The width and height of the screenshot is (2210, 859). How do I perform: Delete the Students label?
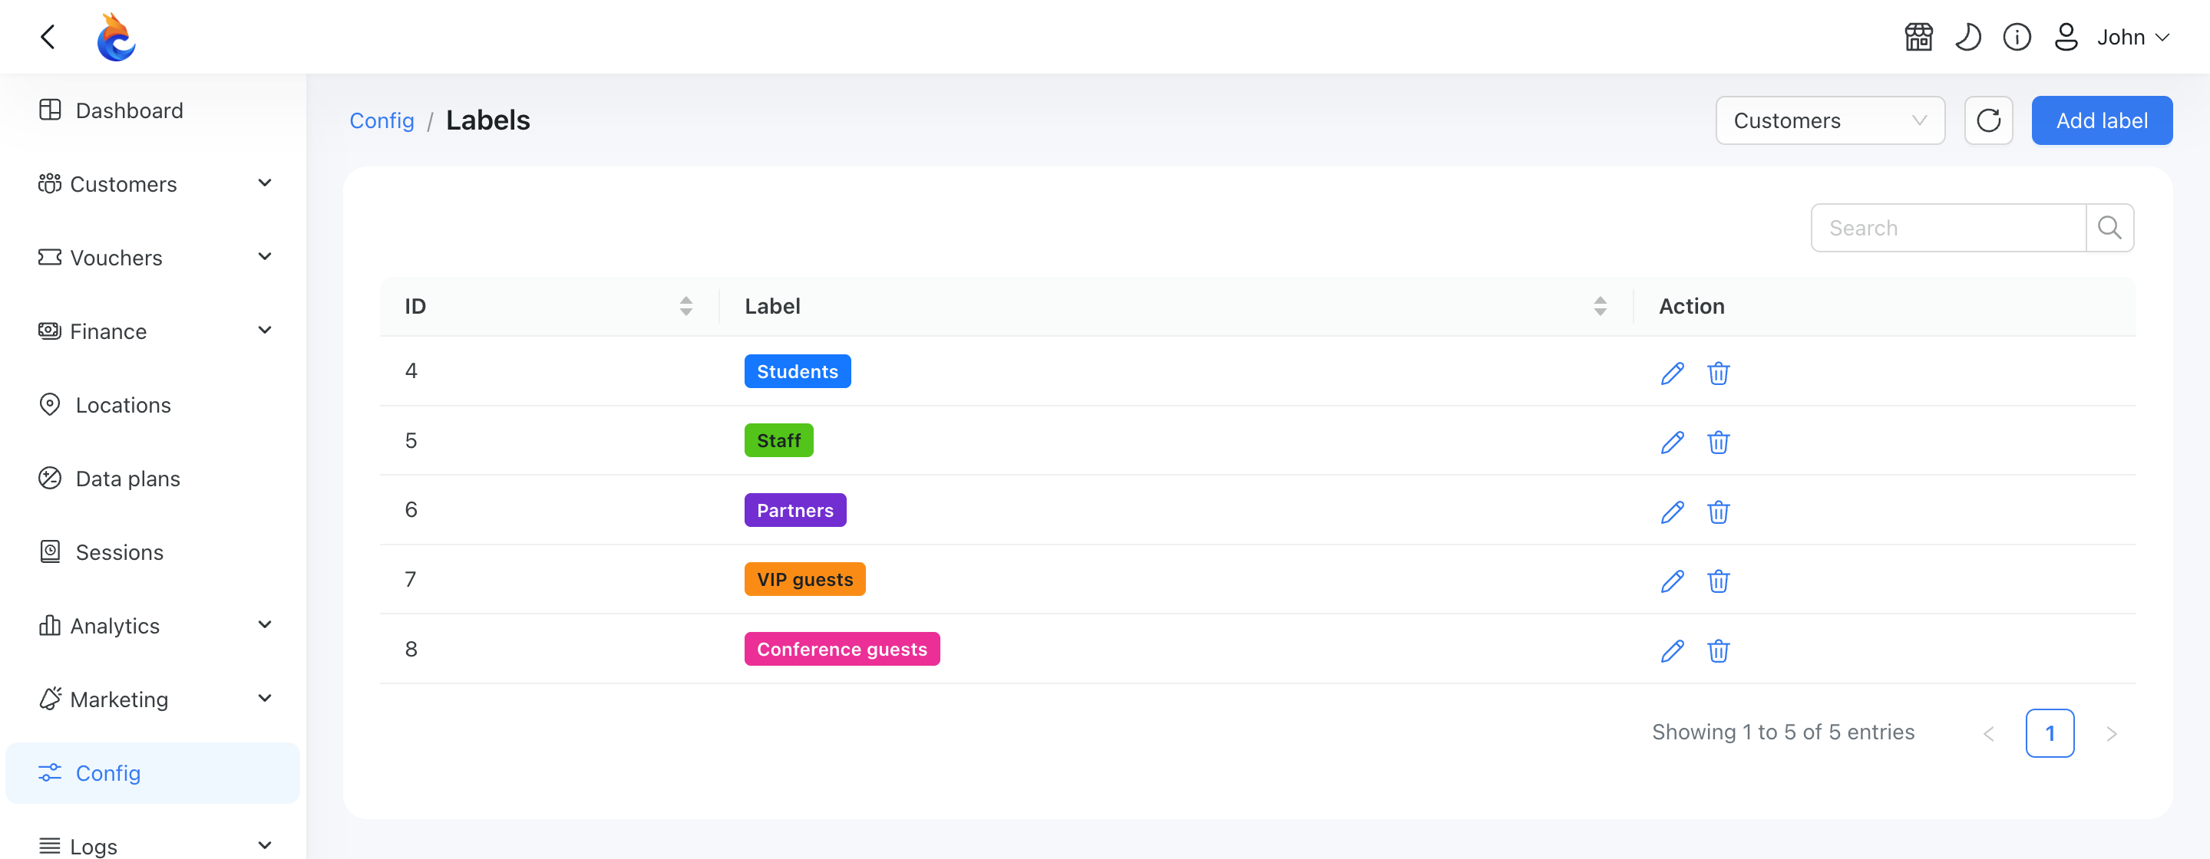[1717, 373]
